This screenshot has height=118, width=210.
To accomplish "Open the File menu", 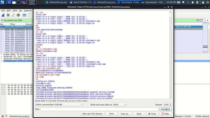I will [x=3, y=10].
